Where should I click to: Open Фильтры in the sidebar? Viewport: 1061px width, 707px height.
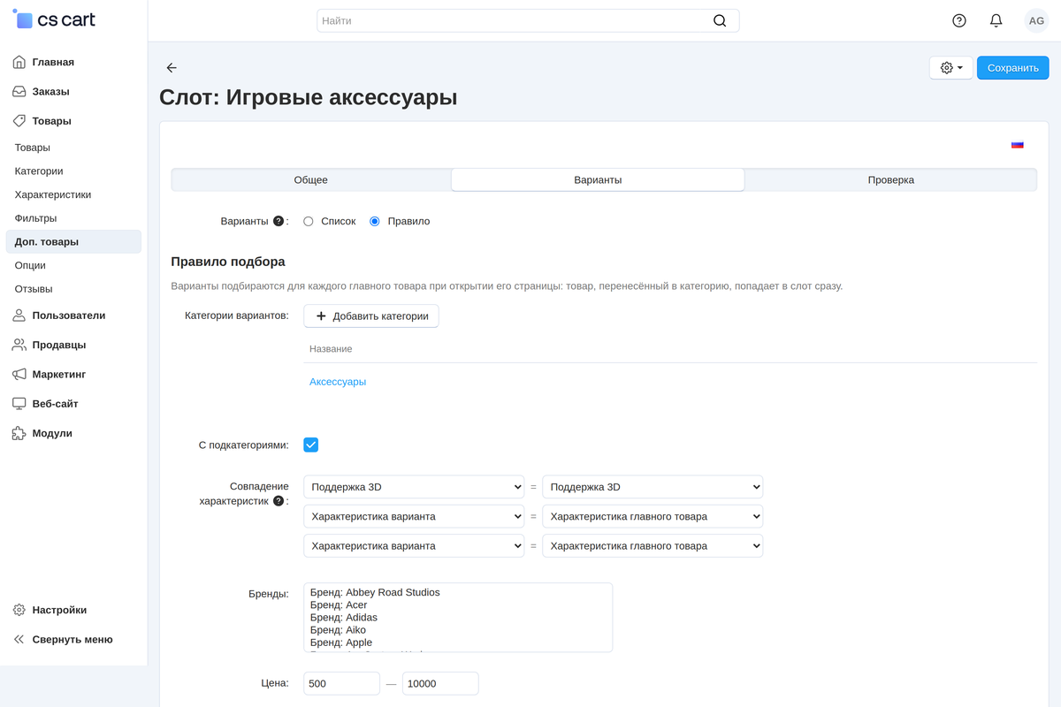click(x=36, y=217)
